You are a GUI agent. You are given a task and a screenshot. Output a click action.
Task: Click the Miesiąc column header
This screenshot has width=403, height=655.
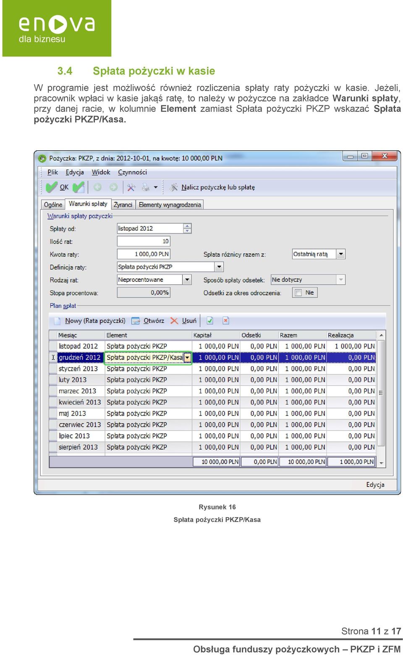[81, 335]
